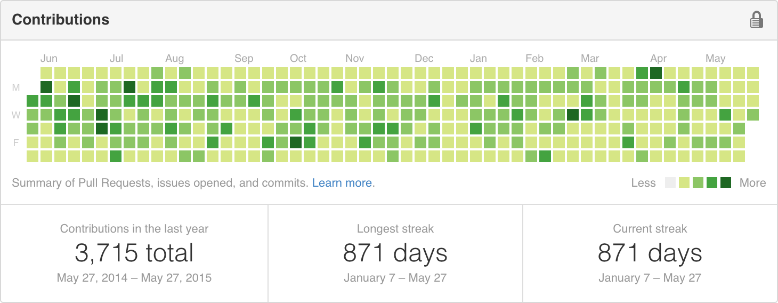This screenshot has height=303, width=778.
Task: Click the May 27, 2014 – May 27, 2015 date range
Action: coord(134,278)
